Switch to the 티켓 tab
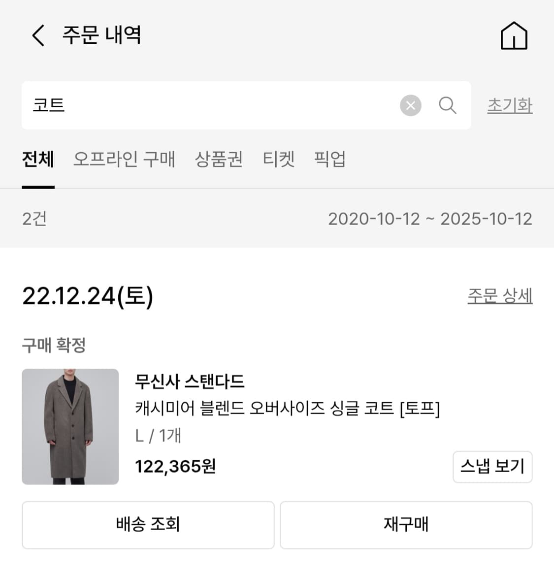The image size is (554, 575). (x=278, y=160)
